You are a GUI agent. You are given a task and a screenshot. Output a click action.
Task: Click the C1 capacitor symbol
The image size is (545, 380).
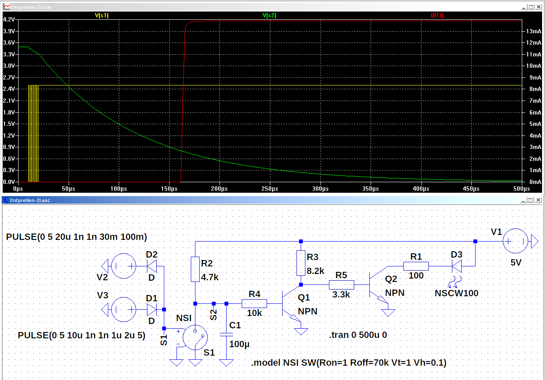pyautogui.click(x=227, y=335)
